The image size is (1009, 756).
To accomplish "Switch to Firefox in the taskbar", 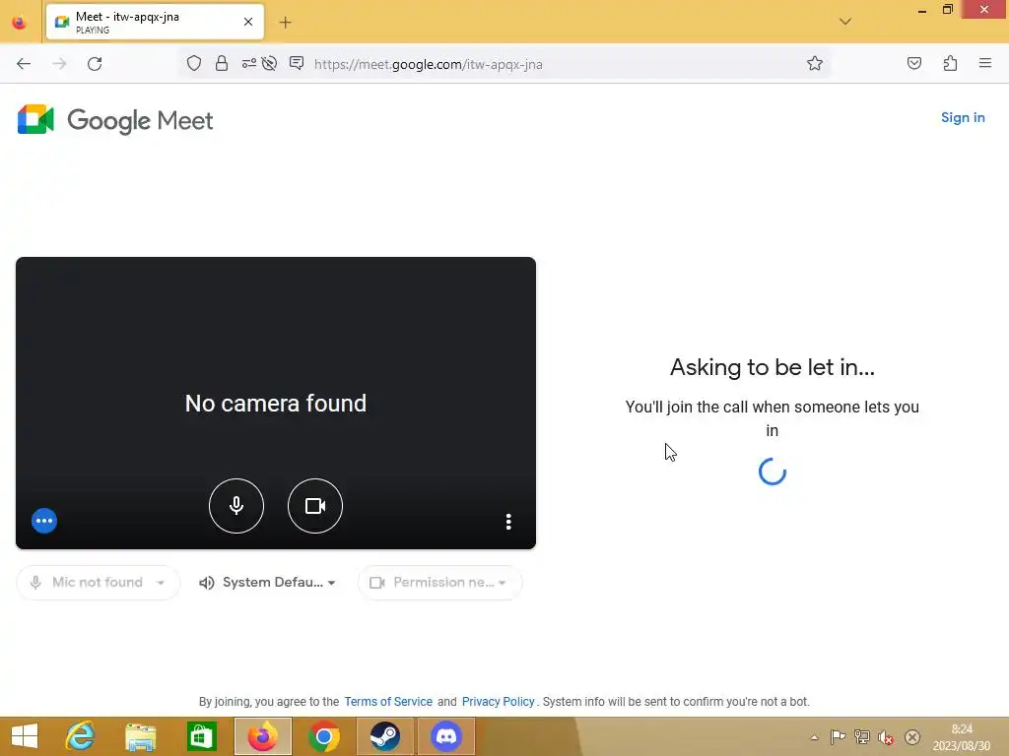I will [262, 736].
